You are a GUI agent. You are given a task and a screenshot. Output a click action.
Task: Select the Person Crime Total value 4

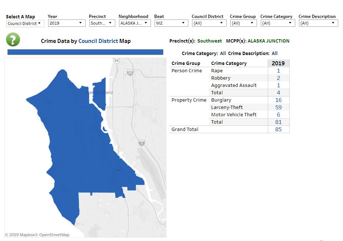[x=278, y=93]
